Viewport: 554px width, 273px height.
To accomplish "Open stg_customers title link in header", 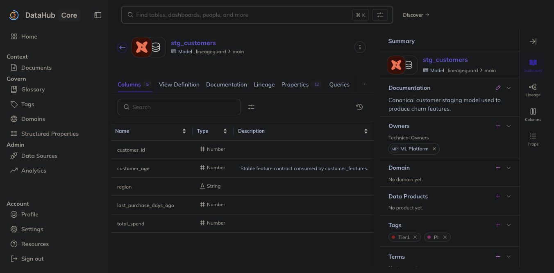I will [193, 43].
